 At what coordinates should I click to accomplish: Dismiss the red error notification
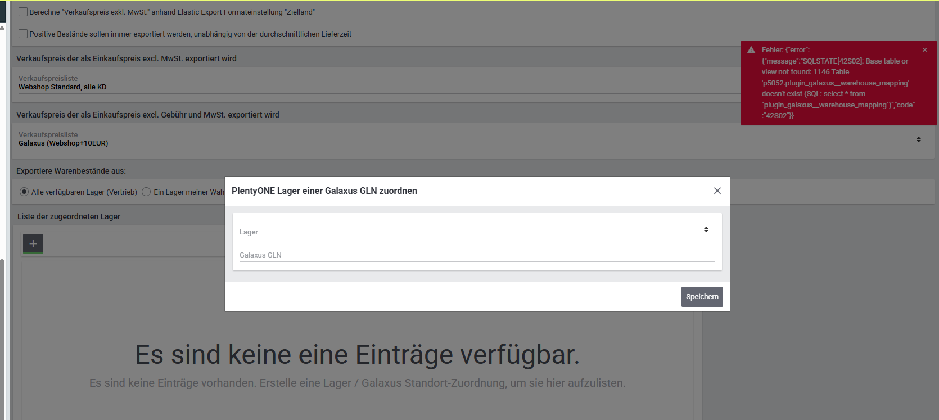(924, 50)
